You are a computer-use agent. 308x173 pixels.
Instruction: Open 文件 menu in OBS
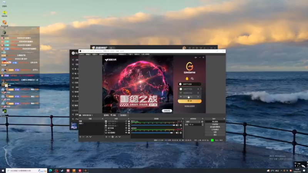point(82,54)
